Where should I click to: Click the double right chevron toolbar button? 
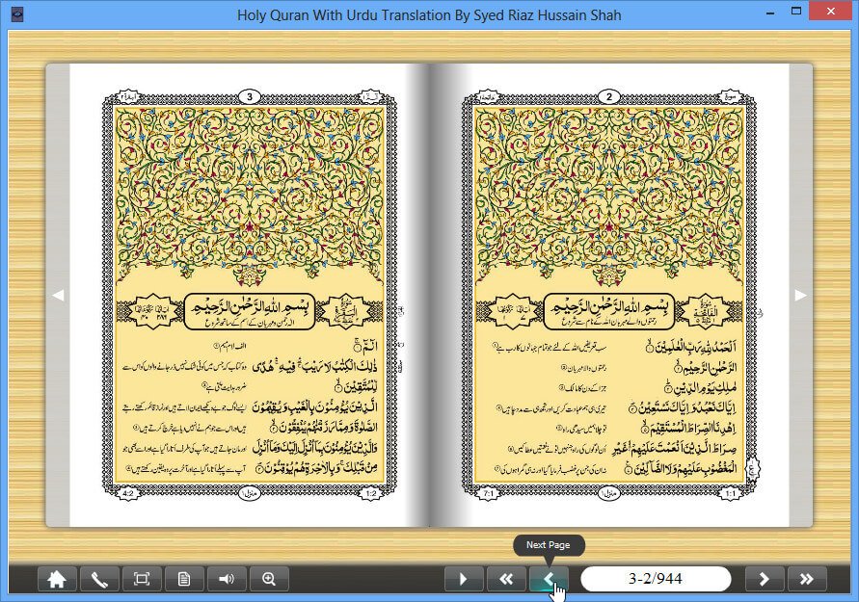(806, 579)
